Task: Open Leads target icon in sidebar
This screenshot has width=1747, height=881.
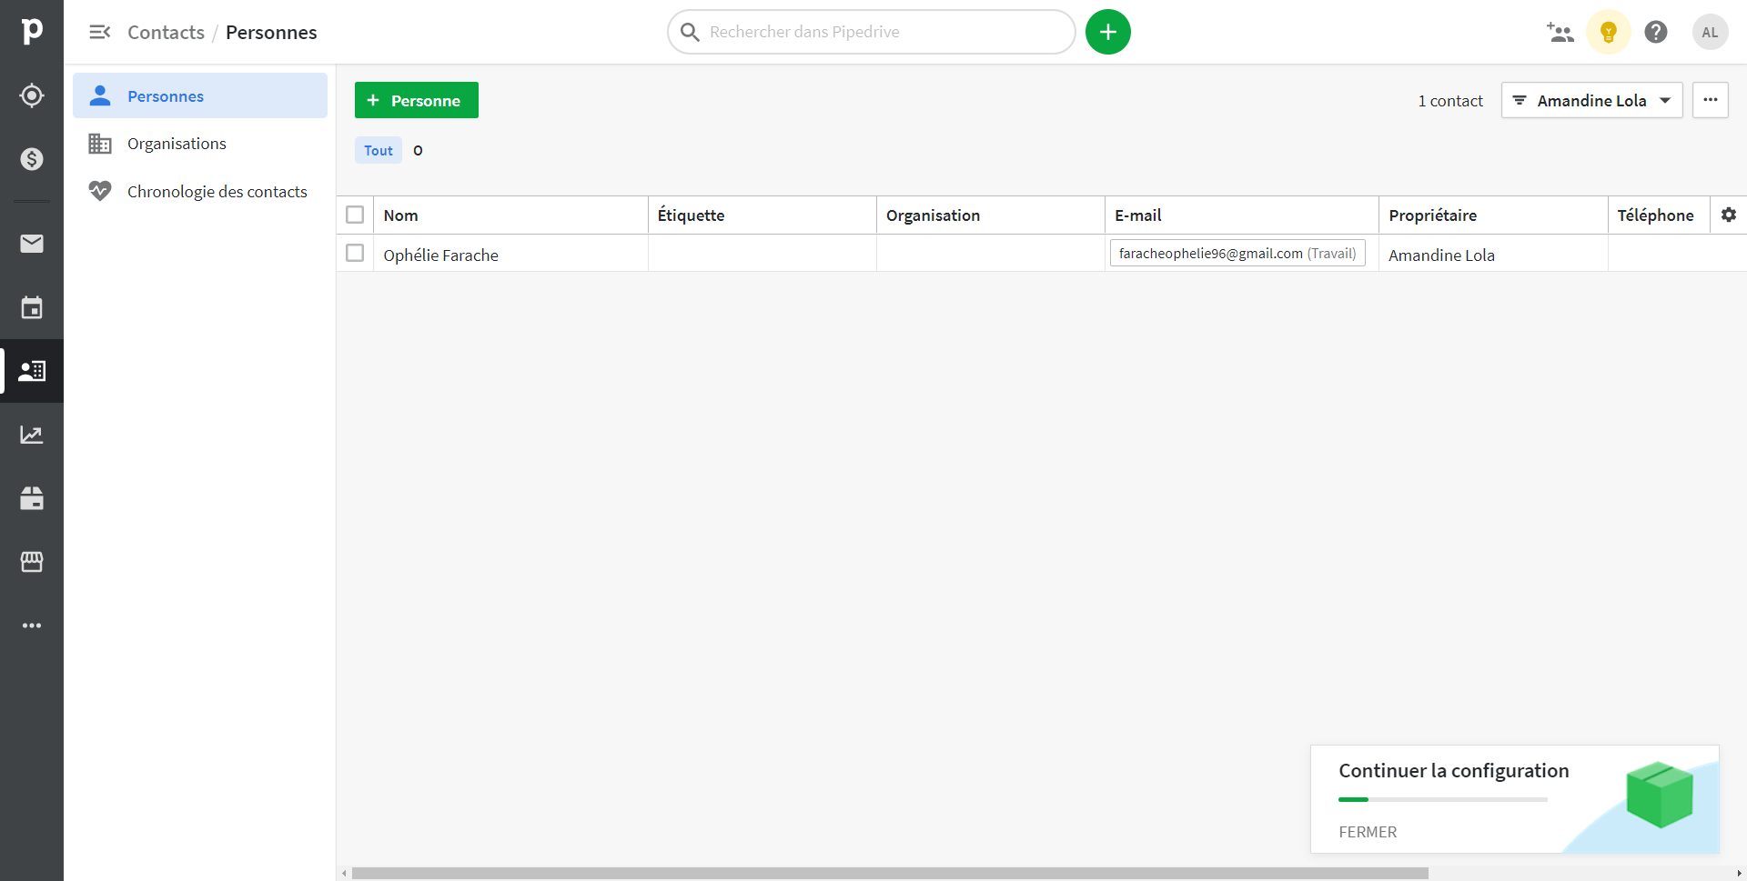Action: tap(32, 95)
